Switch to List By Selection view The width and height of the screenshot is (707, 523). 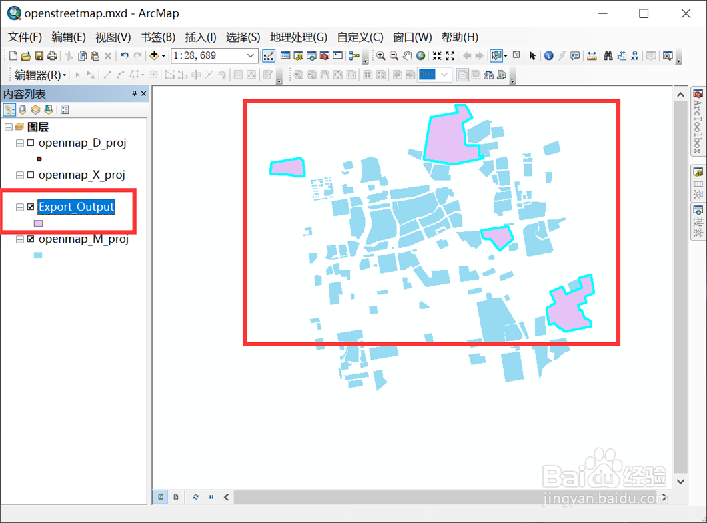point(49,109)
